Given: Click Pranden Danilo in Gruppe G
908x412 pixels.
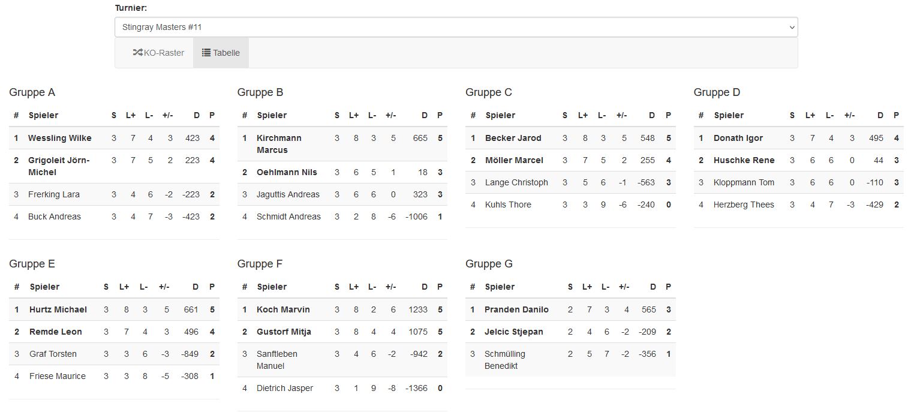Looking at the screenshot, I should click(516, 309).
